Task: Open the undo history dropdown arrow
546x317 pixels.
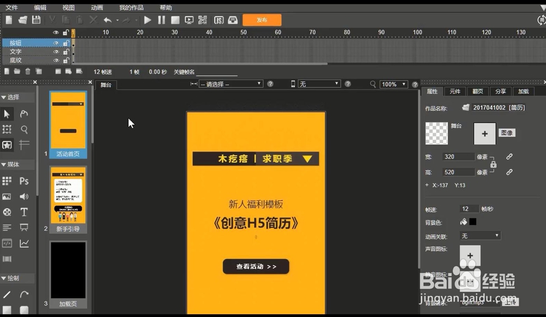Action: (117, 21)
